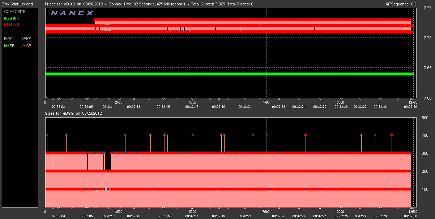This screenshot has width=435, height=219.
Task: Click the "Prices for eBGG on 03/20/2012" title
Action: [73, 4]
